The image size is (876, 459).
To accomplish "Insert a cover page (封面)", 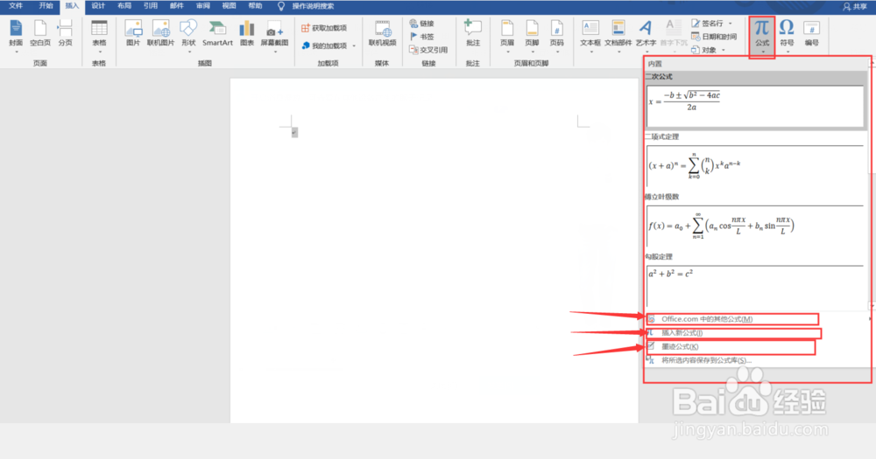I will pos(16,36).
